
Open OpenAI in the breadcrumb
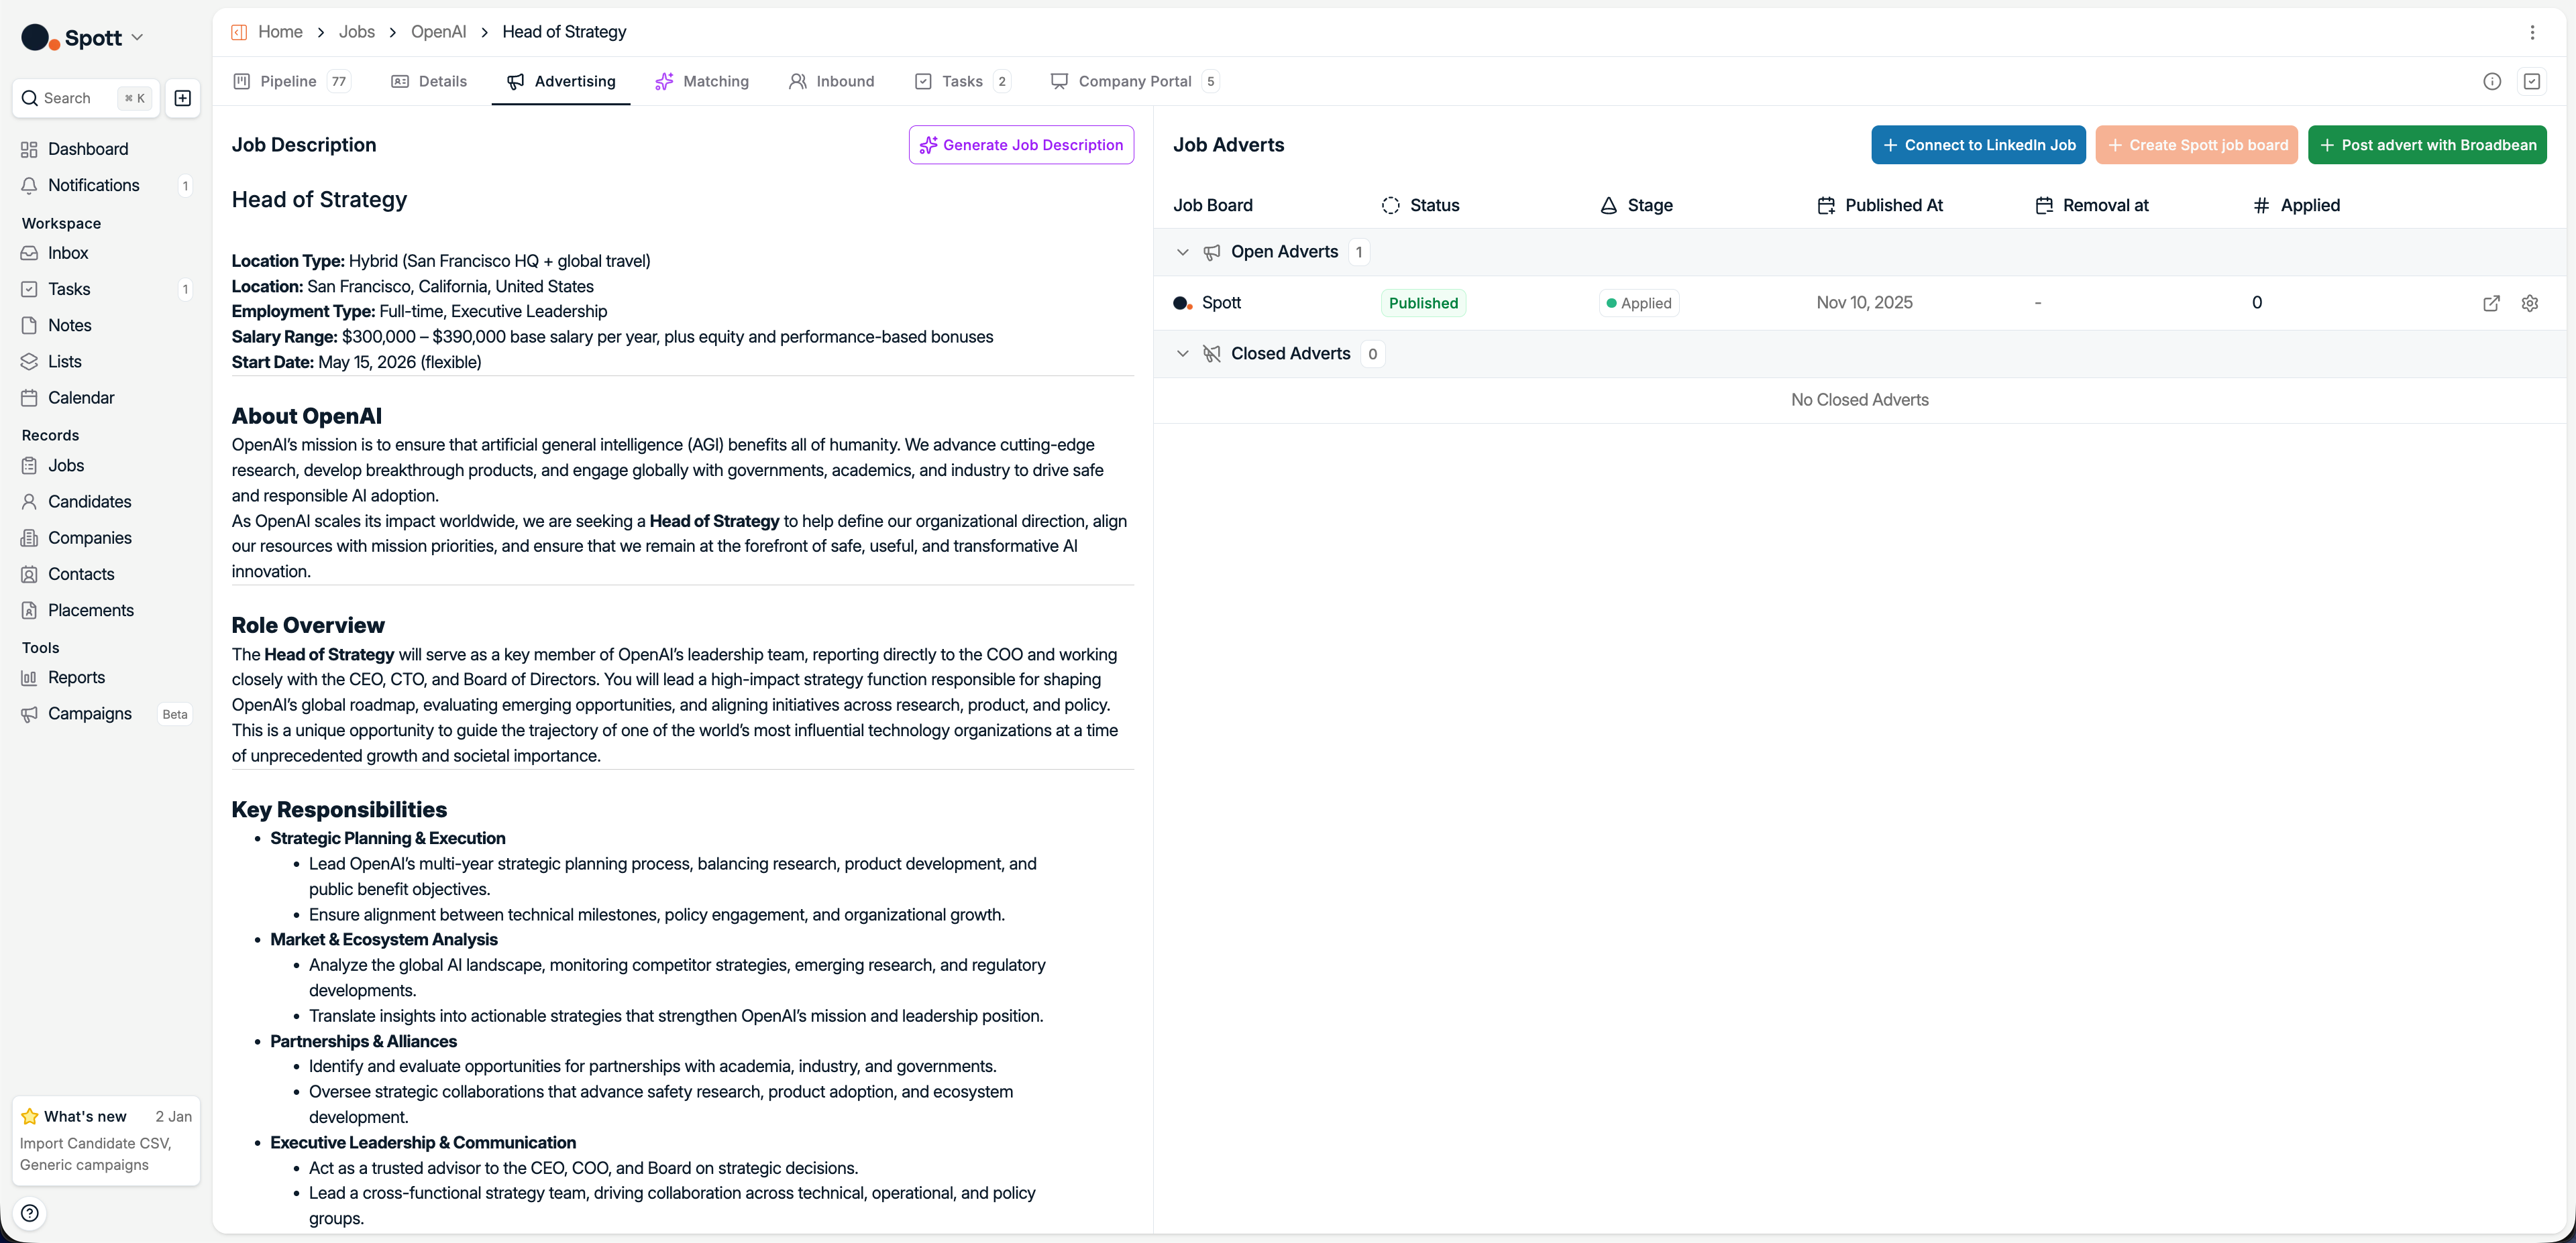pos(438,32)
